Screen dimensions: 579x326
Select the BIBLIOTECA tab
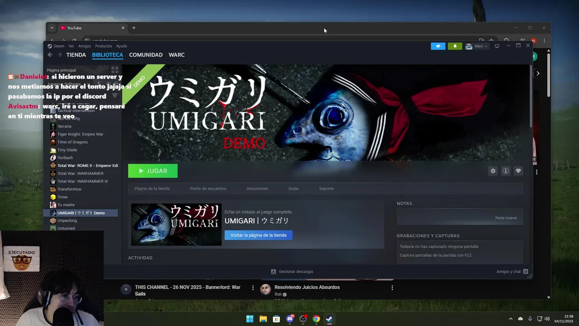108,55
